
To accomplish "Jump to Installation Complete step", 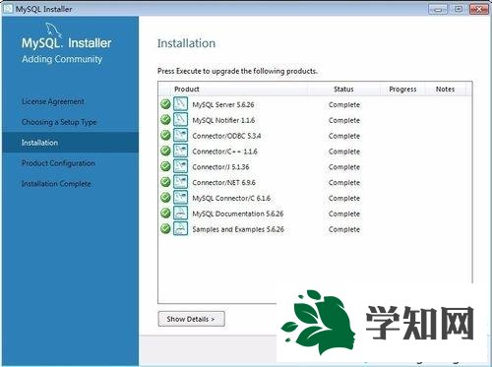I will pos(56,184).
